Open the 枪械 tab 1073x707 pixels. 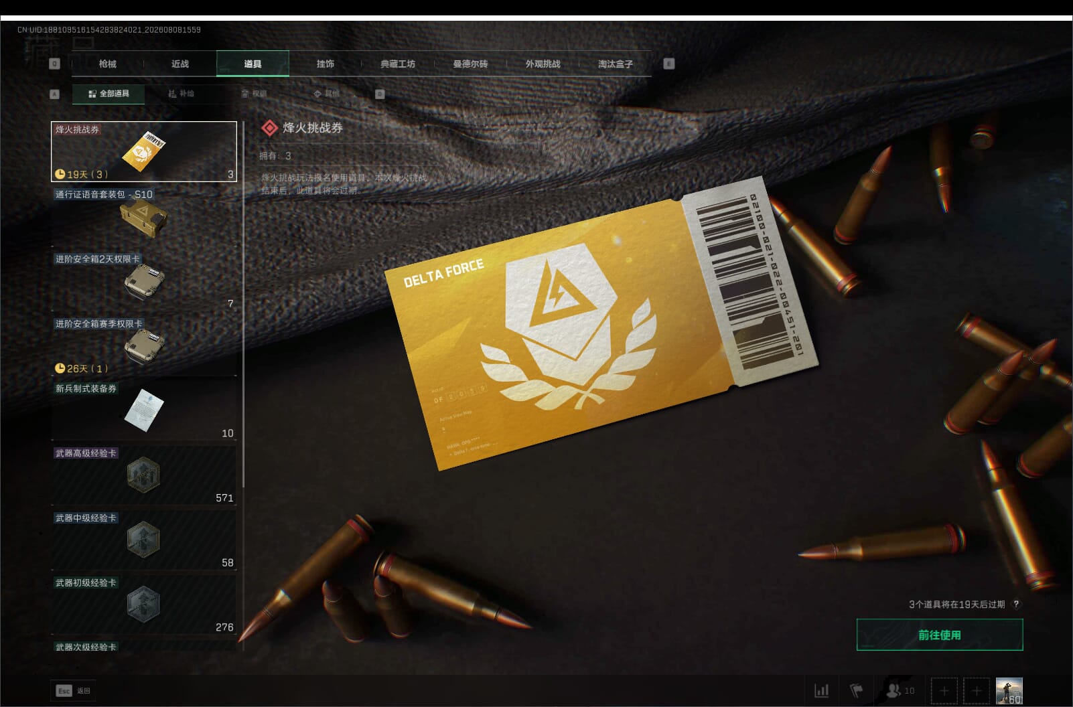pyautogui.click(x=108, y=64)
